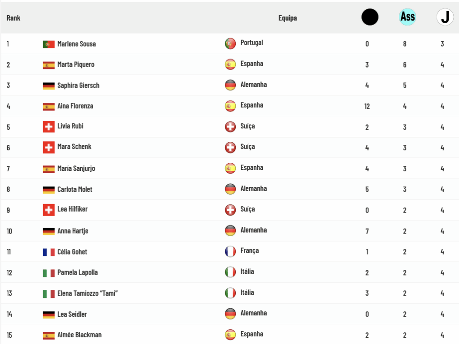Click Livia Rubi's Swiss flag icon
459x344 pixels.
[48, 127]
